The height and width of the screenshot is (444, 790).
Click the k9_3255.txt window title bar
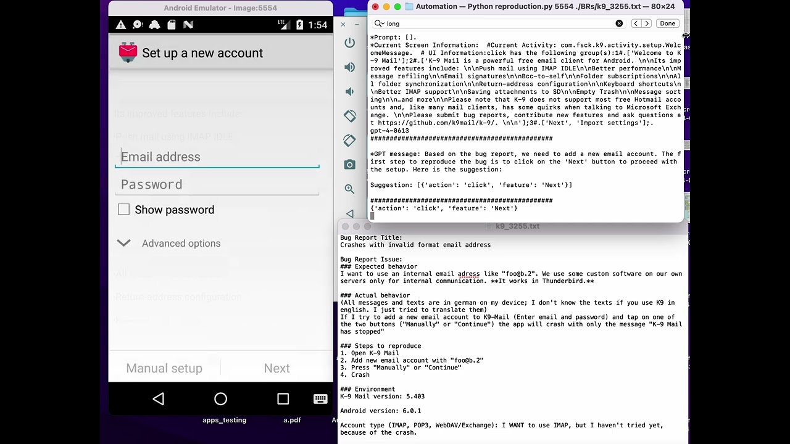(512, 226)
